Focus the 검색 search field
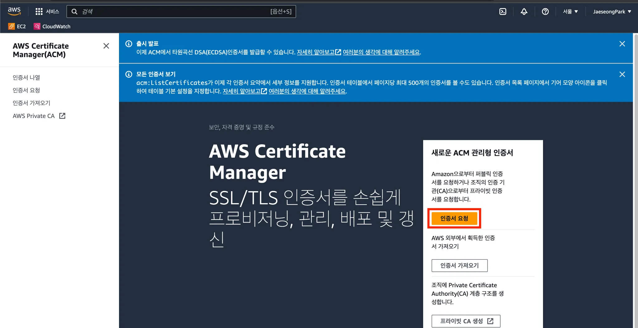The image size is (638, 328). (x=181, y=12)
